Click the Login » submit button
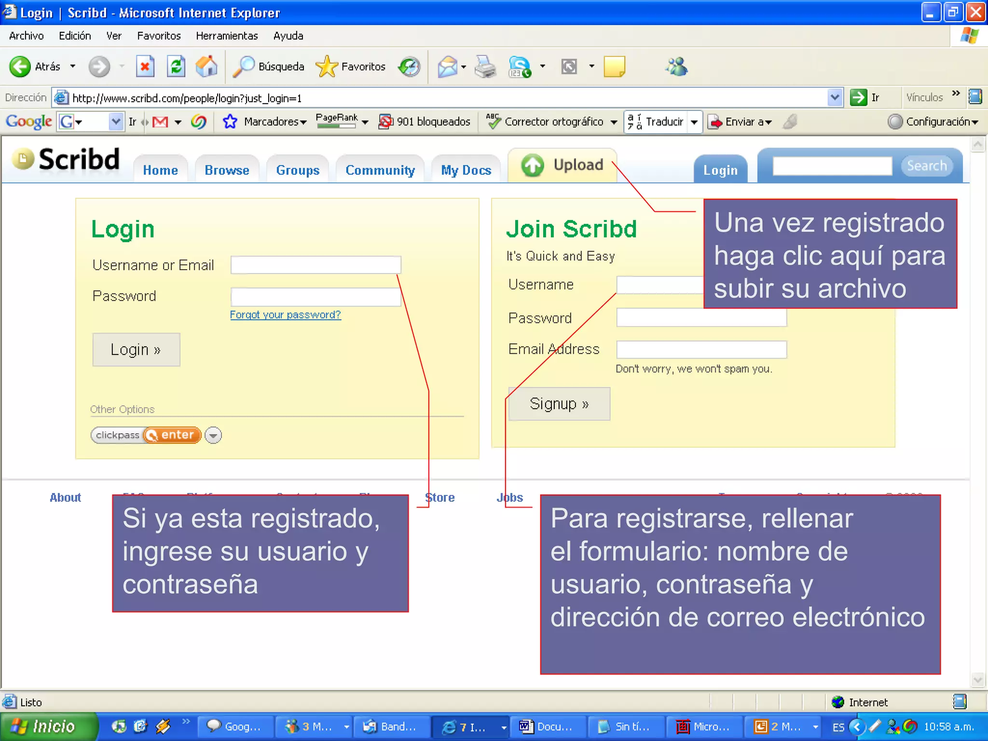988x741 pixels. tap(136, 349)
